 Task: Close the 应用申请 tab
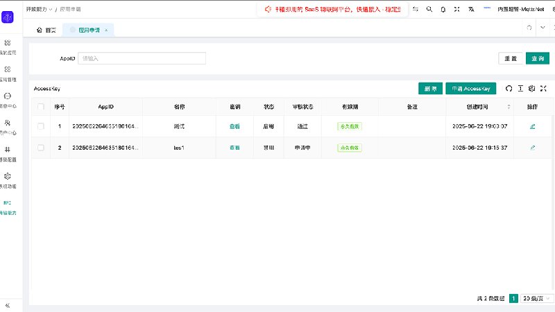coord(106,30)
